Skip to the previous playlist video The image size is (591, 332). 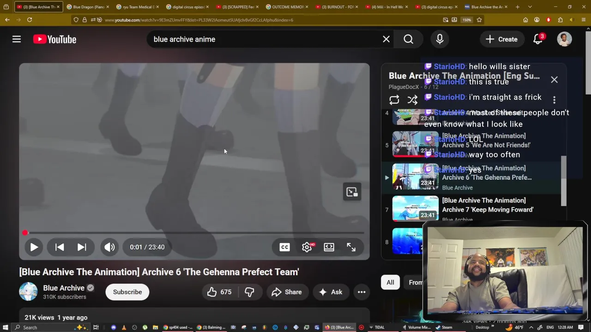pos(60,247)
